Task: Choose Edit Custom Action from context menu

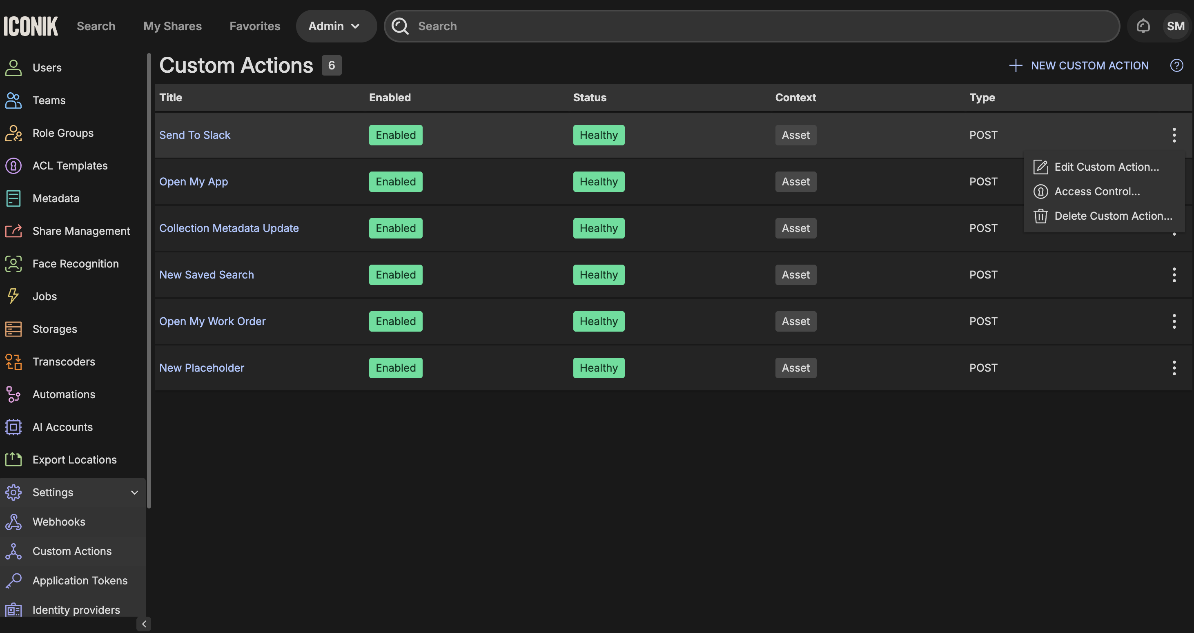Action: (1106, 167)
